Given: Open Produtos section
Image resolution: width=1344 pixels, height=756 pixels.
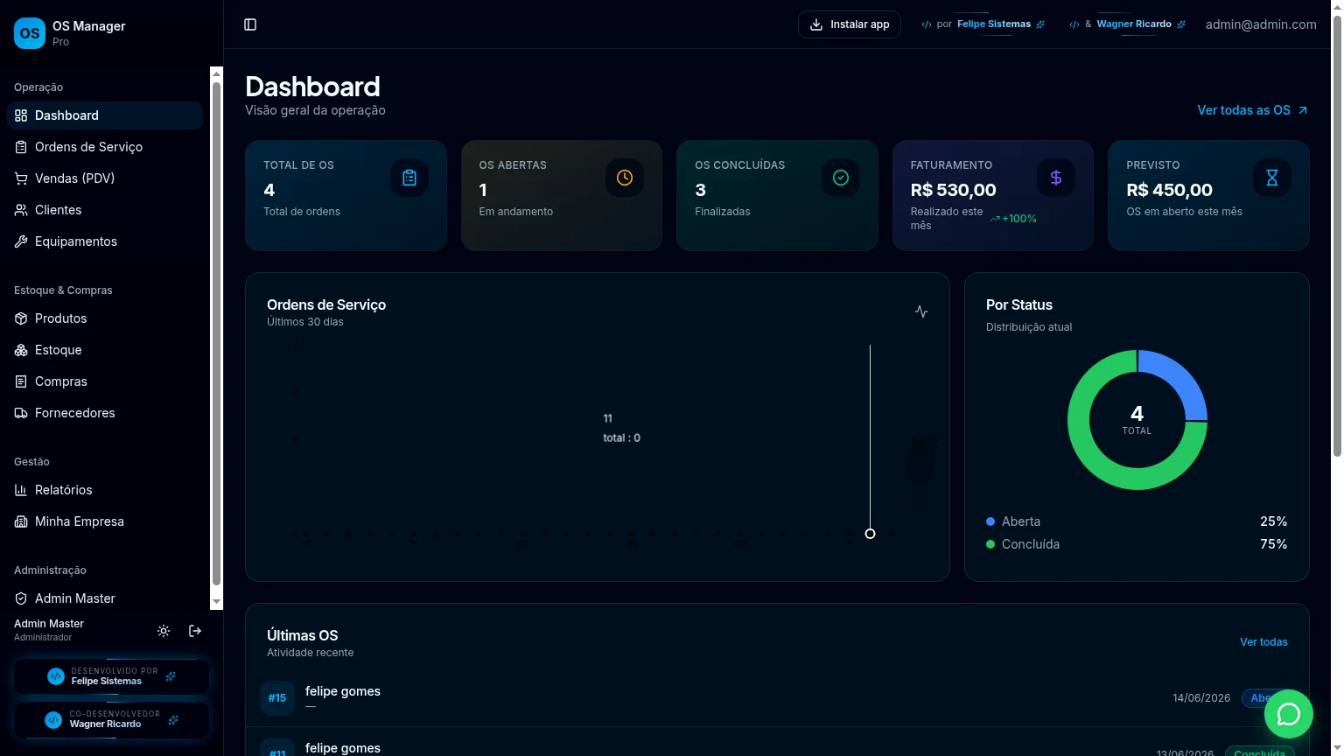Looking at the screenshot, I should (105, 318).
